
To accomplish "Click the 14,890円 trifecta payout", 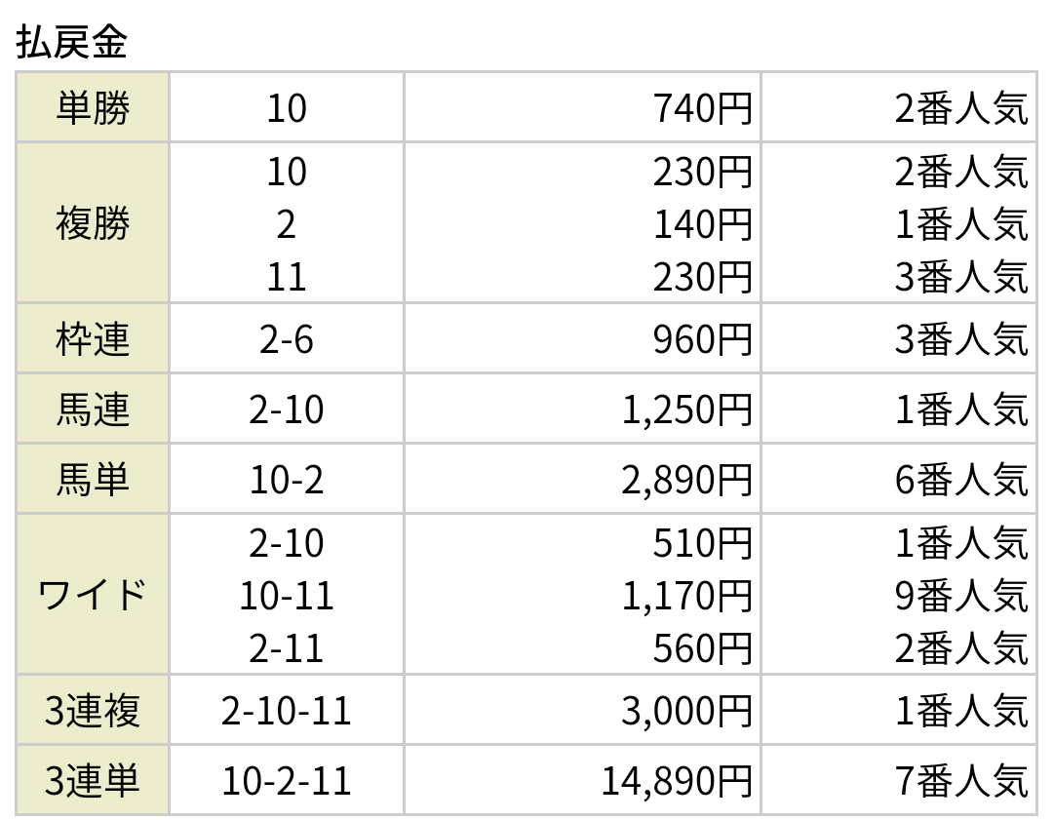I will (677, 781).
